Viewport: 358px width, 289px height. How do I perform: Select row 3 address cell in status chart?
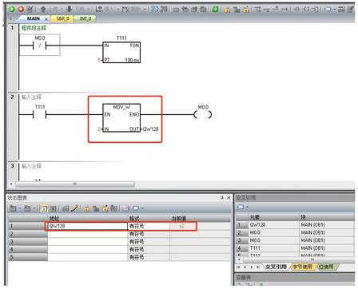(88, 241)
